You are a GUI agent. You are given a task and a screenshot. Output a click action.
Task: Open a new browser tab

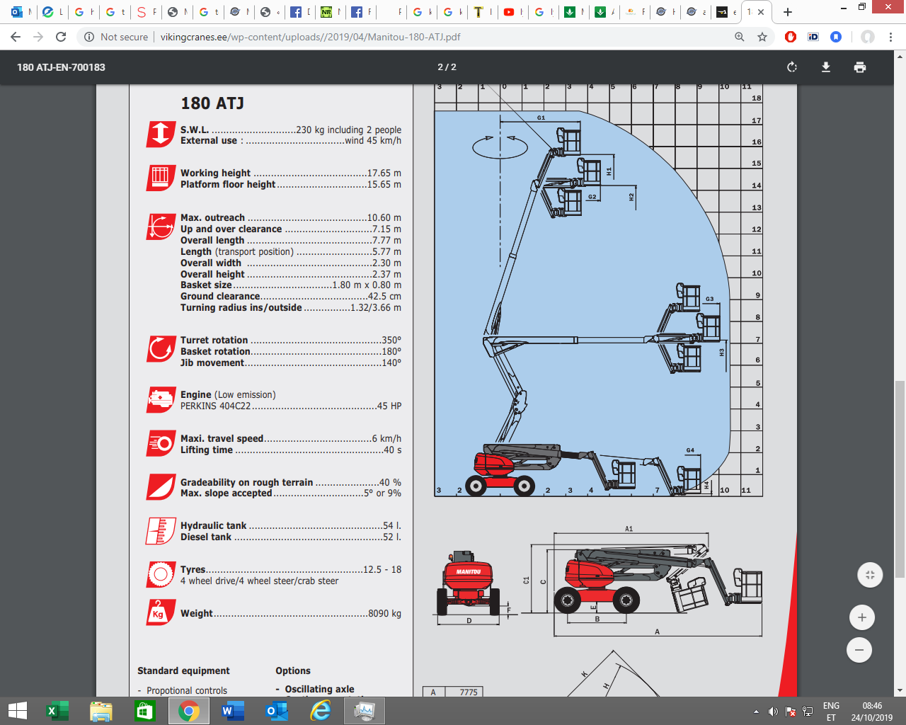pyautogui.click(x=788, y=12)
